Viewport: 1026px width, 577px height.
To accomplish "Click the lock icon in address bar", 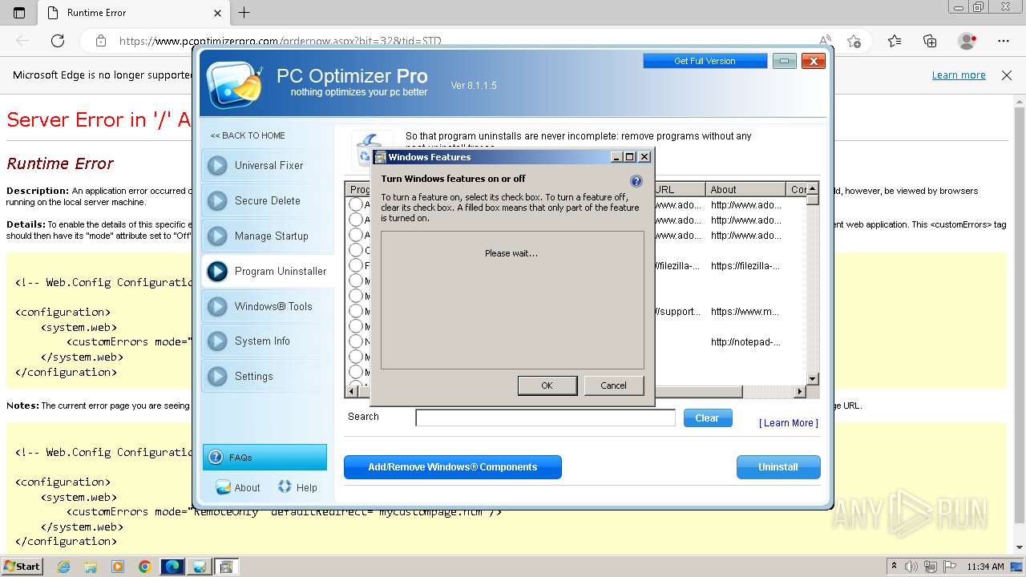I will 100,41.
